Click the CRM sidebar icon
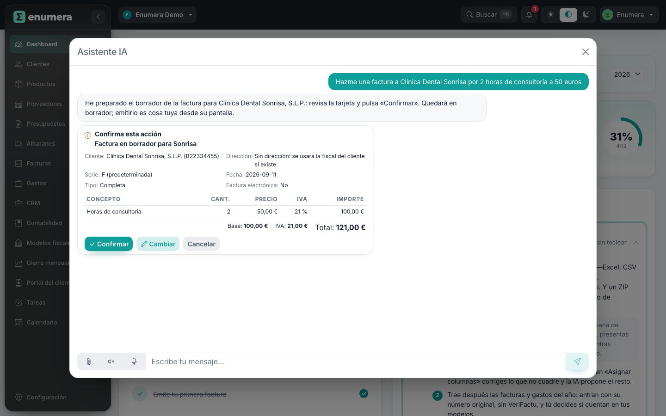666x416 pixels. point(18,203)
